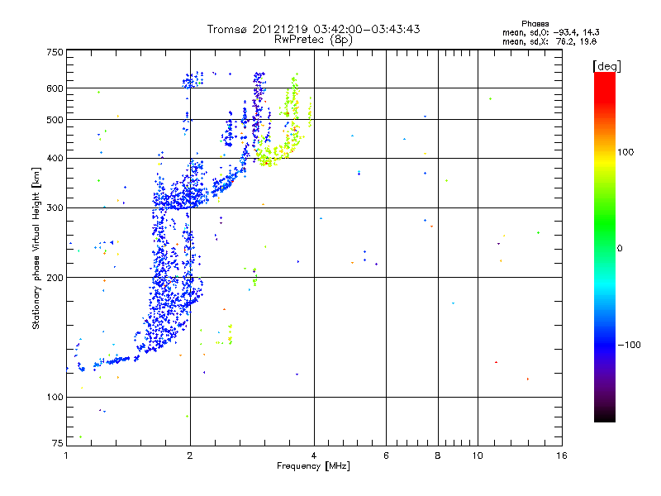Click the x-axis tick label '10'
Screen dimensions: 661x496
tap(478, 455)
